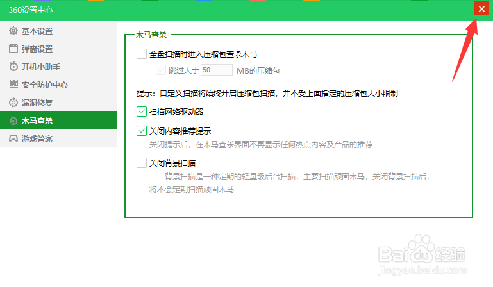Toggle the 跳过大于 MB的压缩包 checkbox

(161, 70)
